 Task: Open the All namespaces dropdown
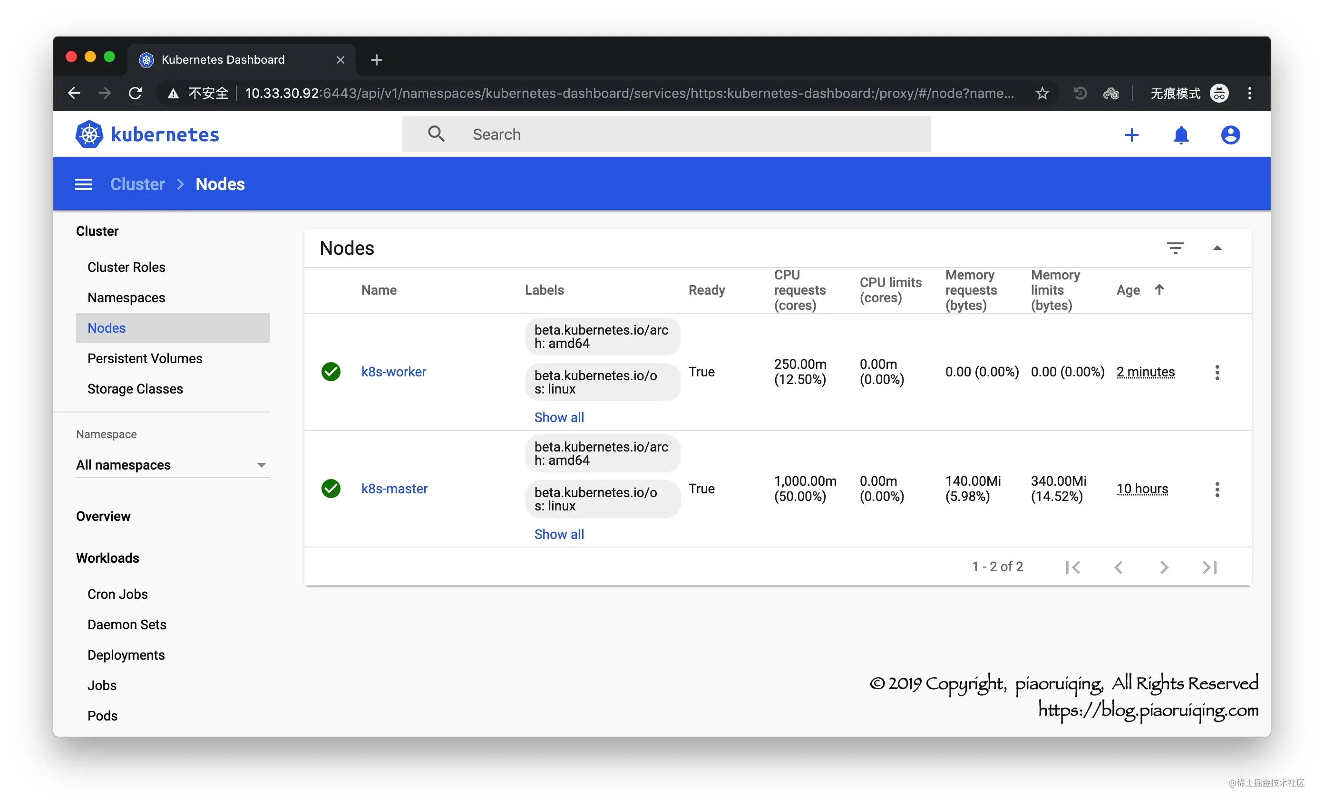coord(173,465)
